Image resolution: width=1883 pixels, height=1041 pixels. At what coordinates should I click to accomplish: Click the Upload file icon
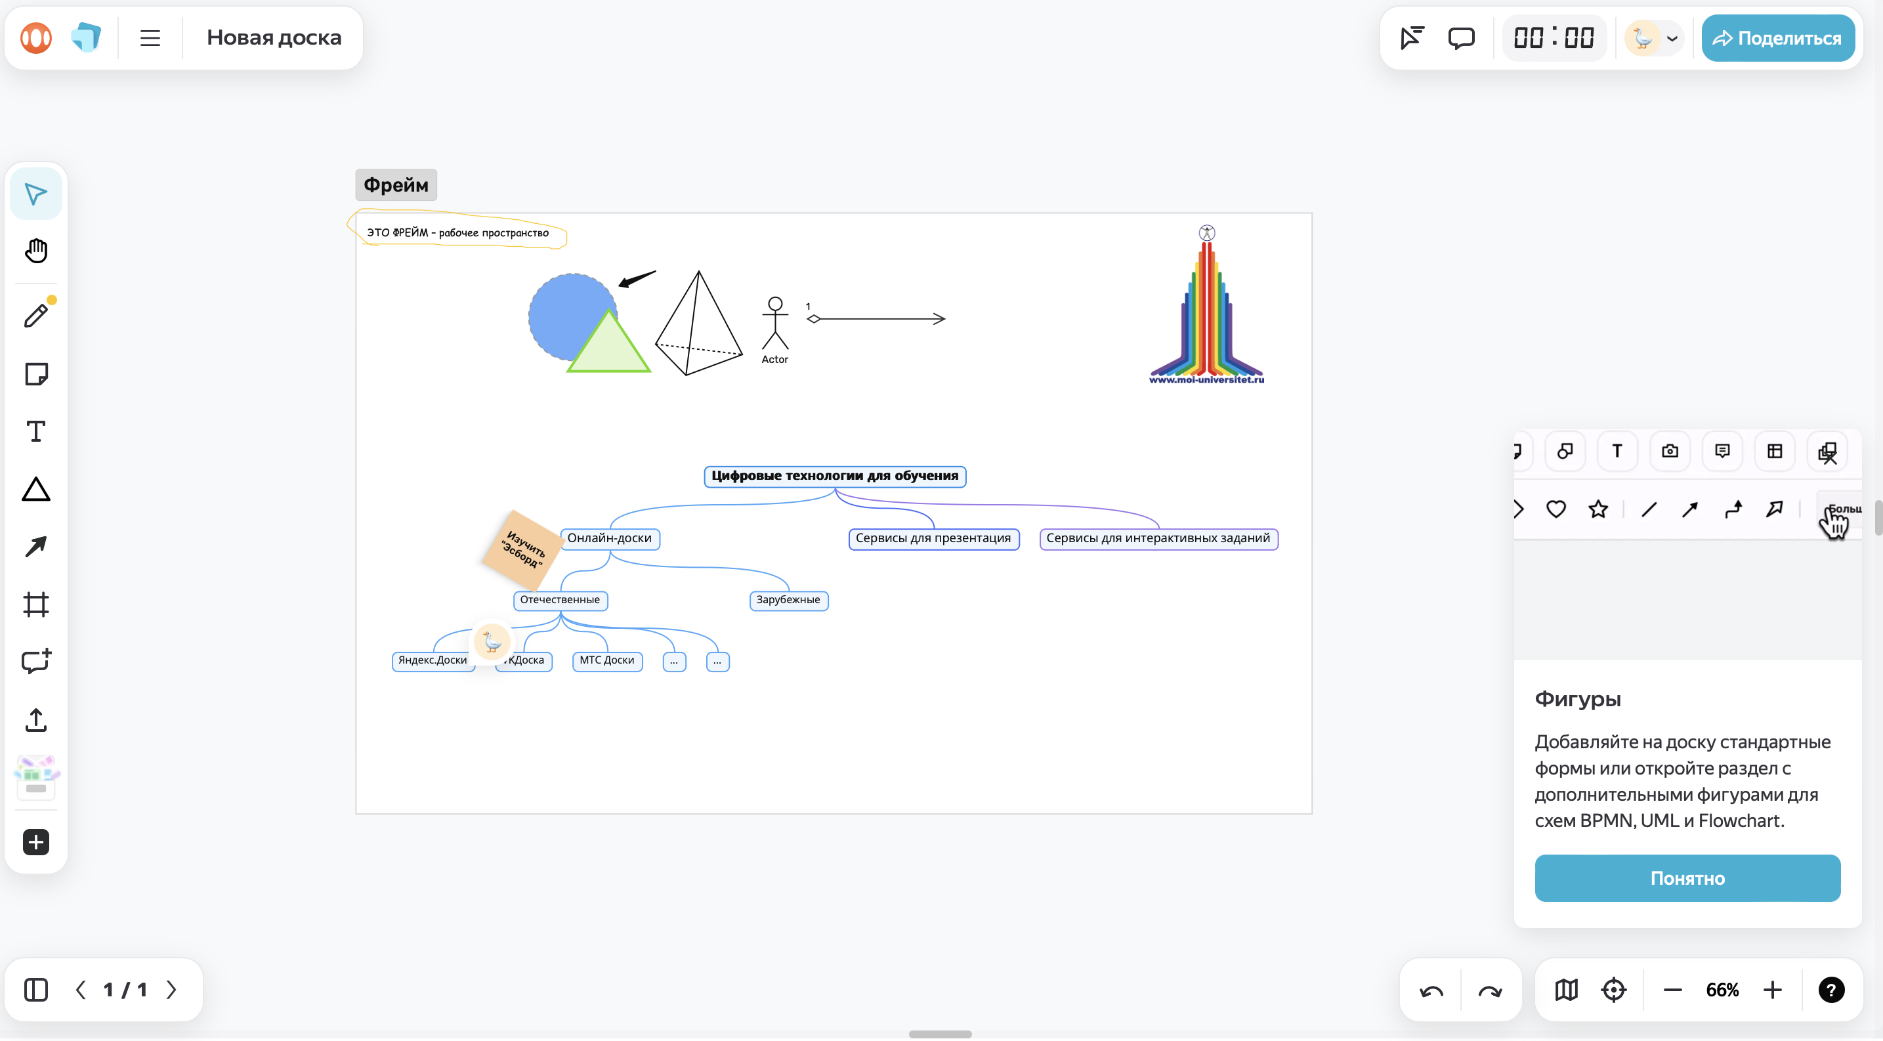(x=36, y=719)
